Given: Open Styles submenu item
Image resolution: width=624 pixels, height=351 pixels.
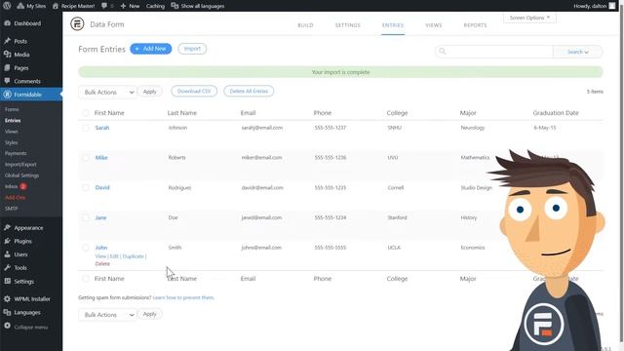Looking at the screenshot, I should pyautogui.click(x=11, y=142).
